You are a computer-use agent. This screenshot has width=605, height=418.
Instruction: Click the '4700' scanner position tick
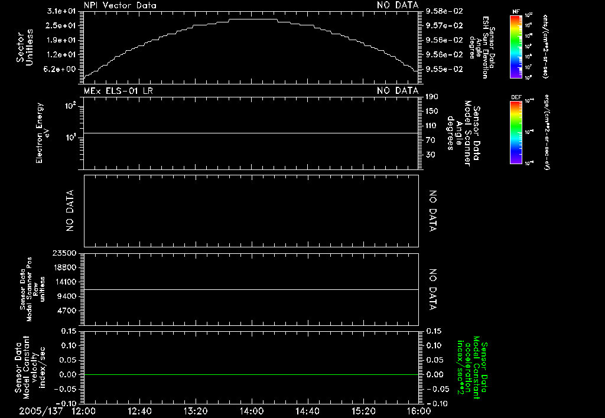[66, 311]
